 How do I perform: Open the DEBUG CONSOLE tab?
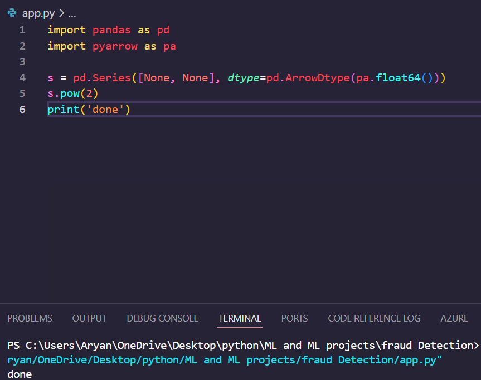pos(162,318)
